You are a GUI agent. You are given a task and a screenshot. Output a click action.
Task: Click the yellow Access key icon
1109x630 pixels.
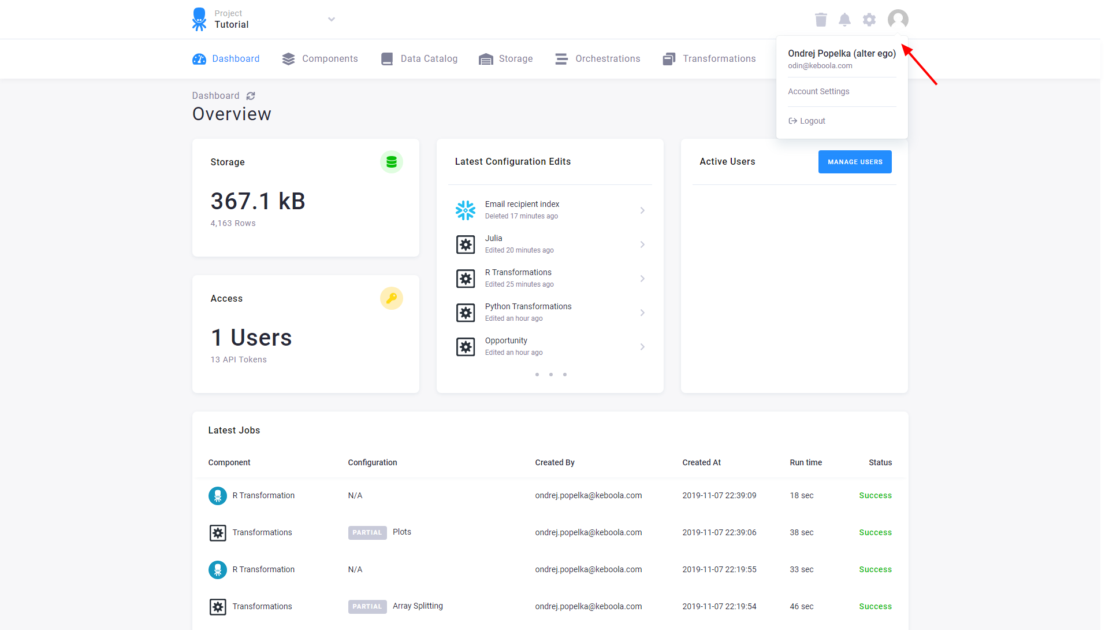point(391,298)
